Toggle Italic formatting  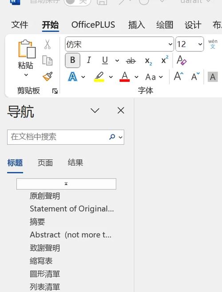pos(89,60)
